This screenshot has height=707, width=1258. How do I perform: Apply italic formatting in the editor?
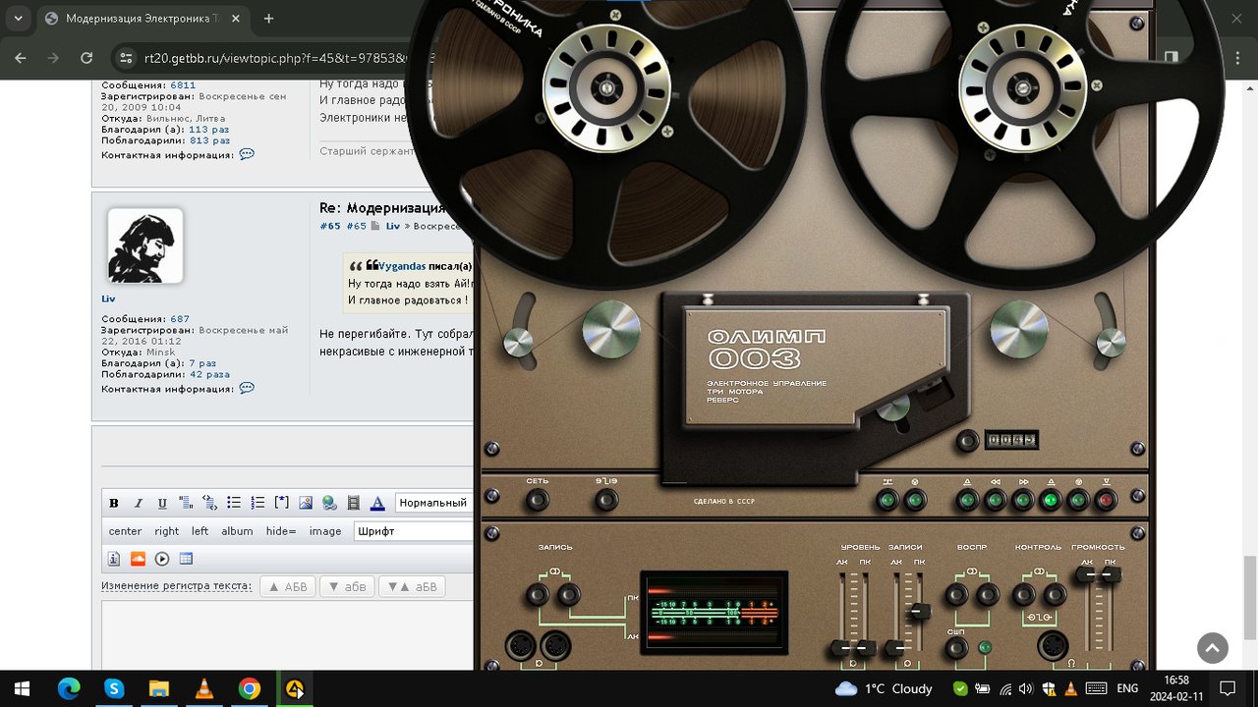click(x=138, y=503)
